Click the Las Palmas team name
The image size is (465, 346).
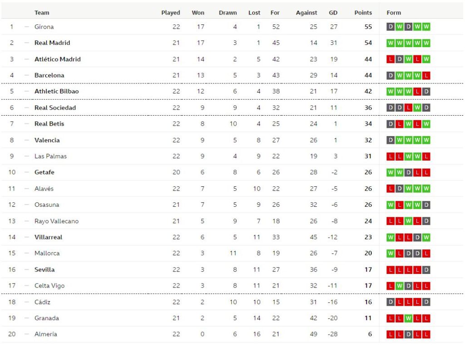coord(50,156)
